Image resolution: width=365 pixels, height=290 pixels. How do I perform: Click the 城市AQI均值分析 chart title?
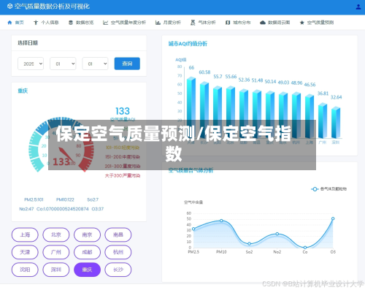click(188, 44)
